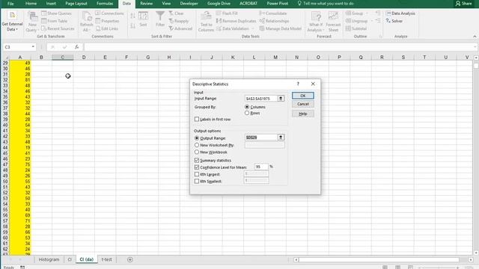Confirm dialog with OK
Screen dimensions: 479x269
(x=302, y=96)
